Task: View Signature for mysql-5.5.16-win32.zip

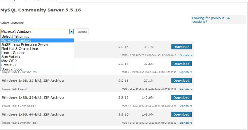Action: coord(186,106)
